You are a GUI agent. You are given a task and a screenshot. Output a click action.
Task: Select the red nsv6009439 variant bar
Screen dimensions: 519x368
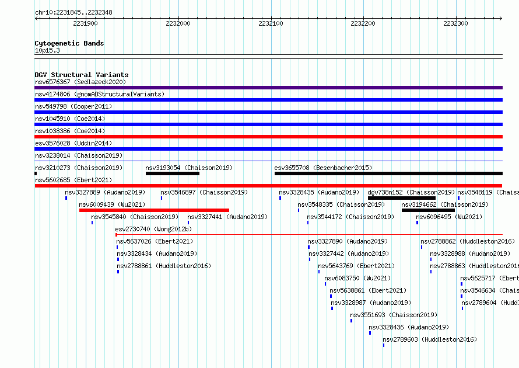click(155, 210)
